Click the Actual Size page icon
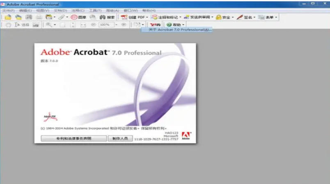Image resolution: width=330 pixels, height=184 pixels. point(62,25)
